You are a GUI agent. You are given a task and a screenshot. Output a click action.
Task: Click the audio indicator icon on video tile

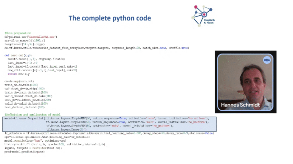(267, 60)
